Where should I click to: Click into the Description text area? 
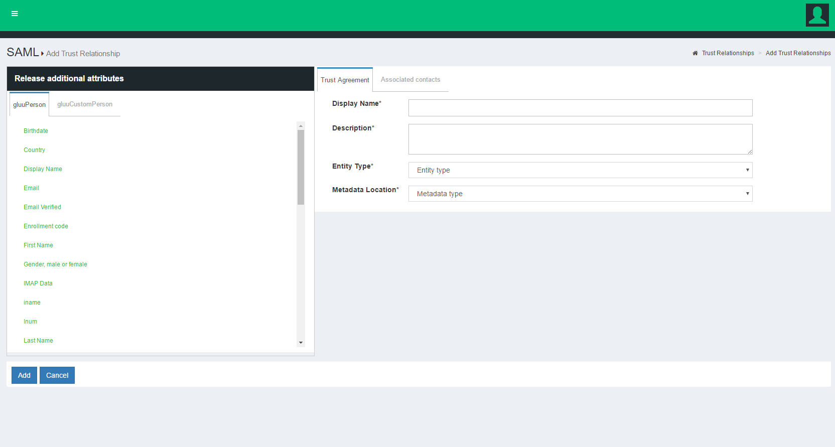coord(580,139)
